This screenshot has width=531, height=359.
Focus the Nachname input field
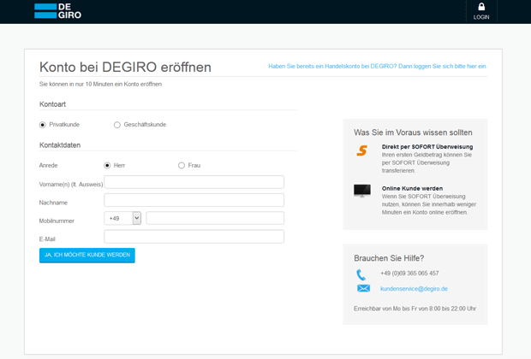pyautogui.click(x=194, y=200)
